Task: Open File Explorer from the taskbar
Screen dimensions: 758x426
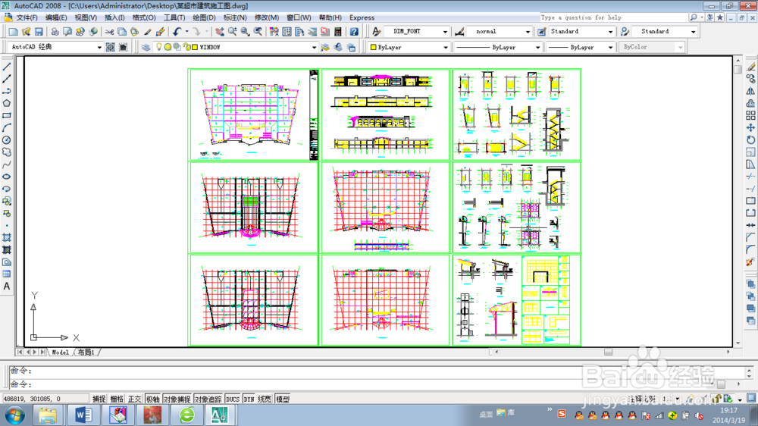Action: coord(48,415)
